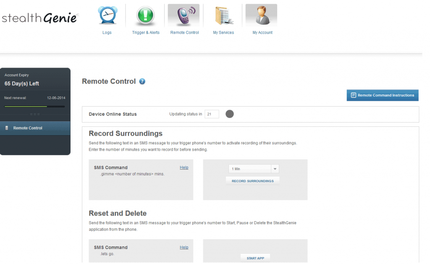Open My Account menu label
This screenshot has width=430, height=264.
click(262, 33)
